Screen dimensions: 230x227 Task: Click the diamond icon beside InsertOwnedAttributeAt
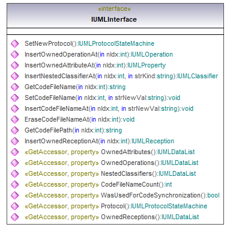pos(14,65)
